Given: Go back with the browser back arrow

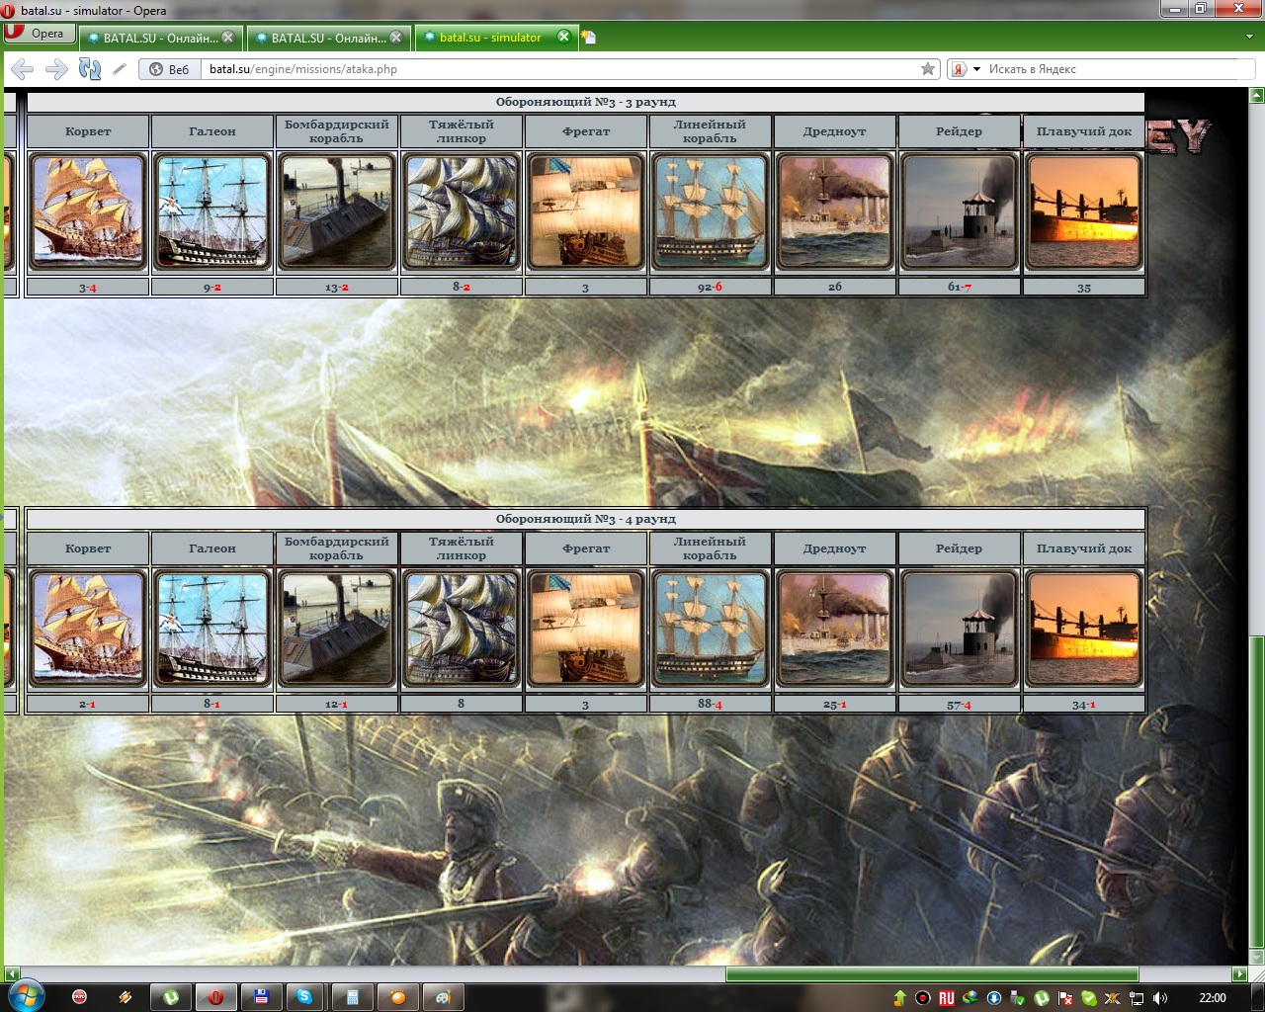Looking at the screenshot, I should click(23, 69).
